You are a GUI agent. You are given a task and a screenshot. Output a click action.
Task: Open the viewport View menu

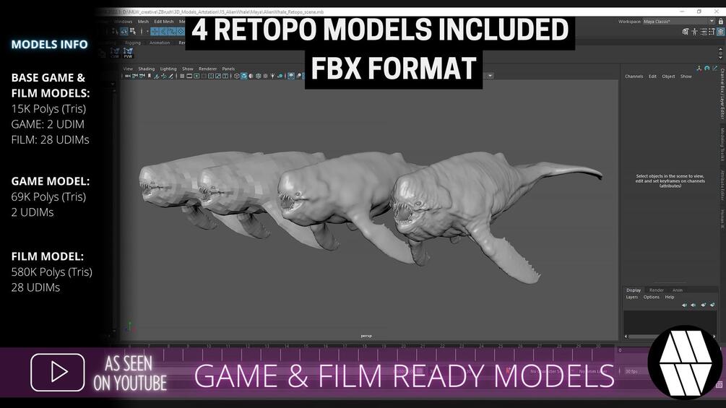coord(129,69)
